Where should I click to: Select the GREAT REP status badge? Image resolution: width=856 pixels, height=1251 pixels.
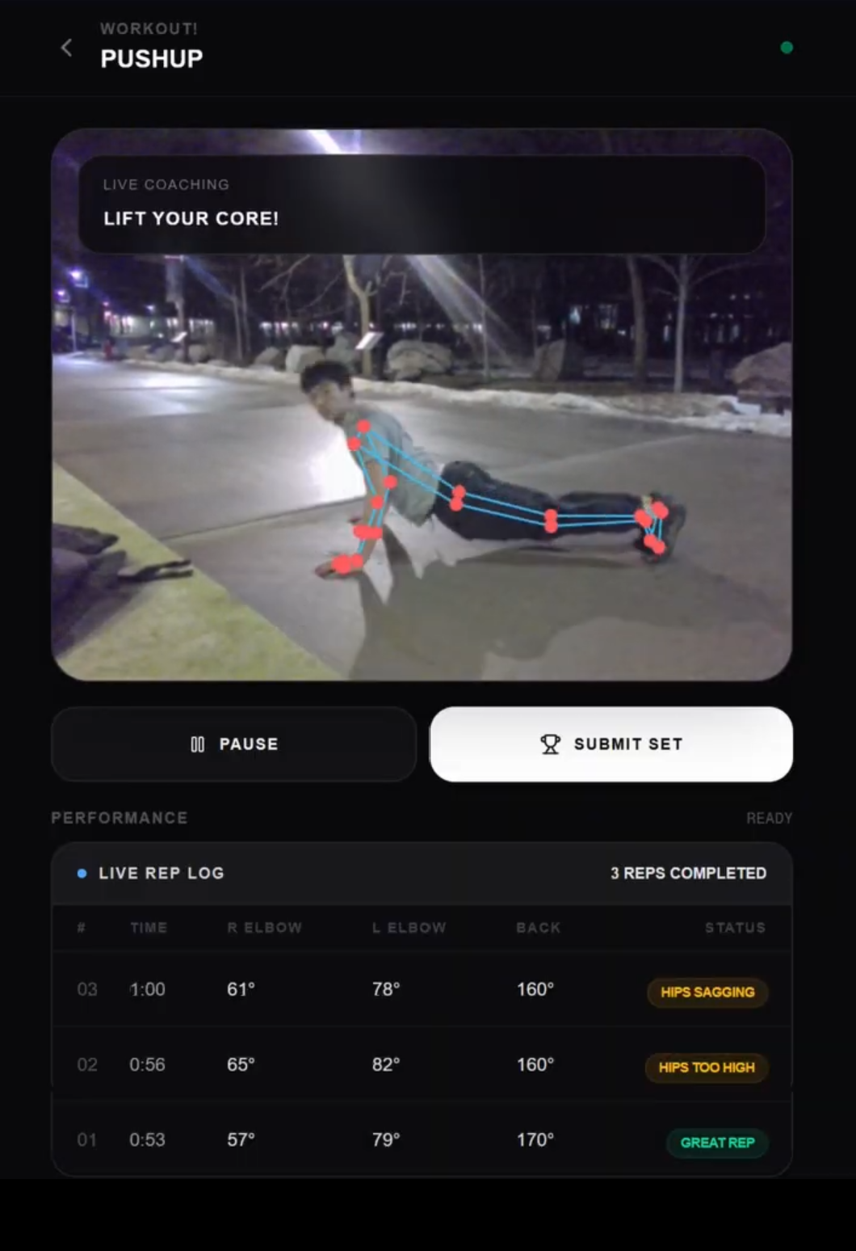(x=717, y=1143)
